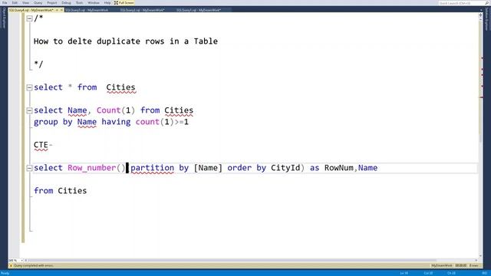The height and width of the screenshot is (276, 491).
Task: Open the Query menu
Action: pos(38,3)
